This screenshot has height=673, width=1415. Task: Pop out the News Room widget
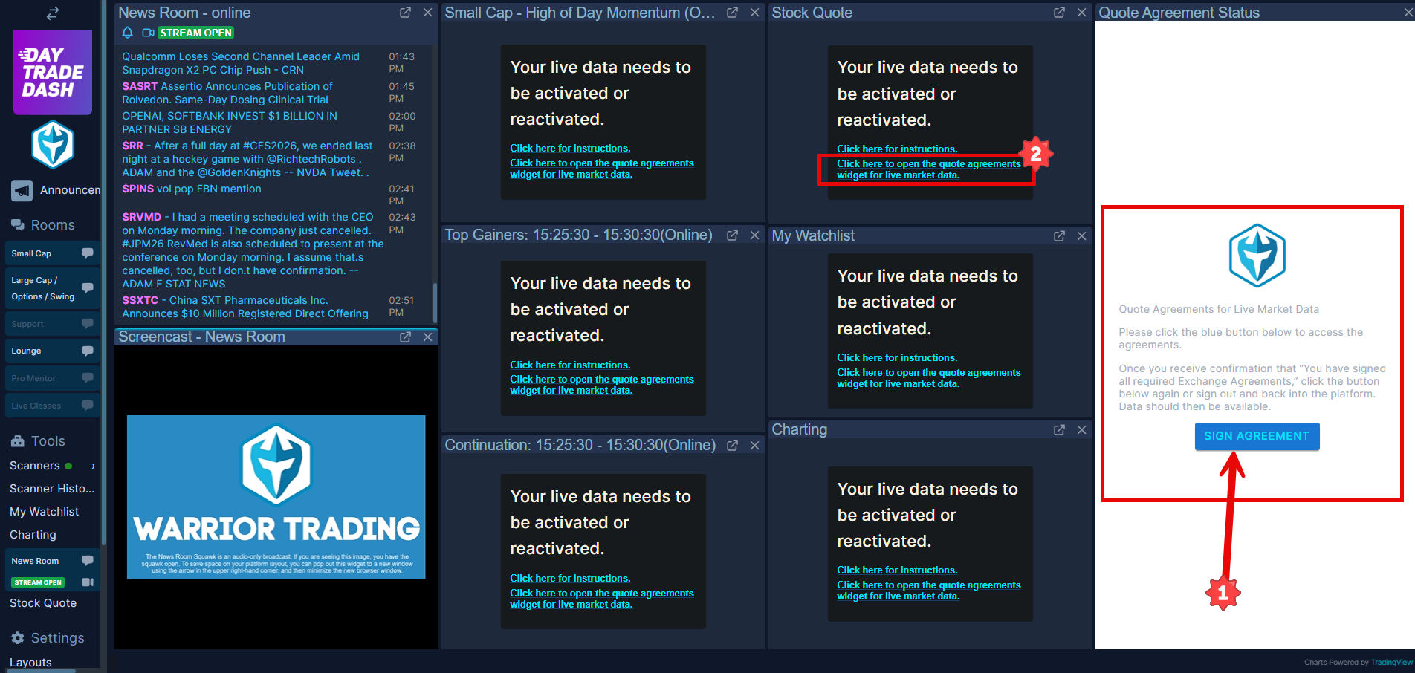(405, 13)
